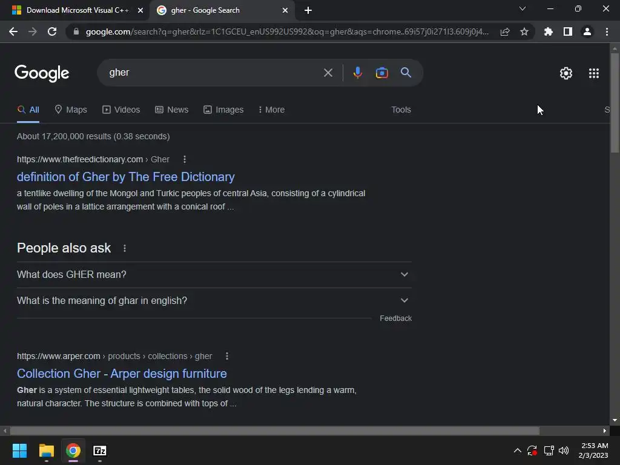This screenshot has width=620, height=465.
Task: Close the gher - Google Search tab
Action: pyautogui.click(x=285, y=10)
